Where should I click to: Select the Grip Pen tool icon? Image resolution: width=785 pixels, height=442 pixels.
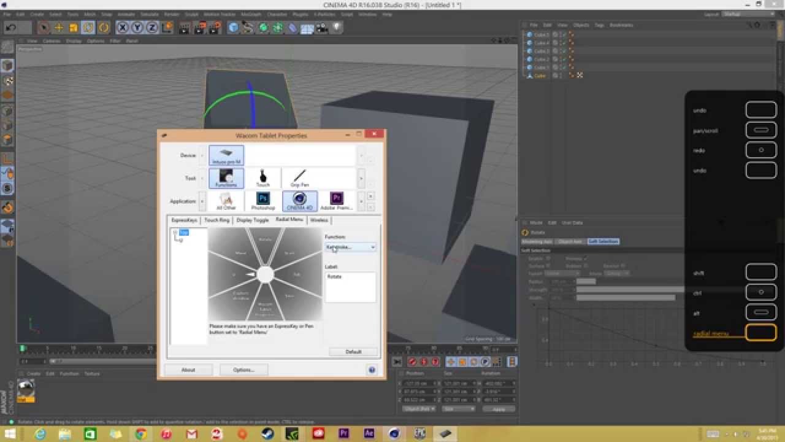300,178
